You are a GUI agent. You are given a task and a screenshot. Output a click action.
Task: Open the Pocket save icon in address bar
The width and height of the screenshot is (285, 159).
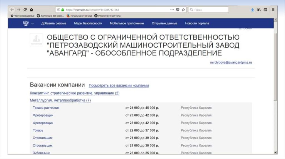coord(178,10)
